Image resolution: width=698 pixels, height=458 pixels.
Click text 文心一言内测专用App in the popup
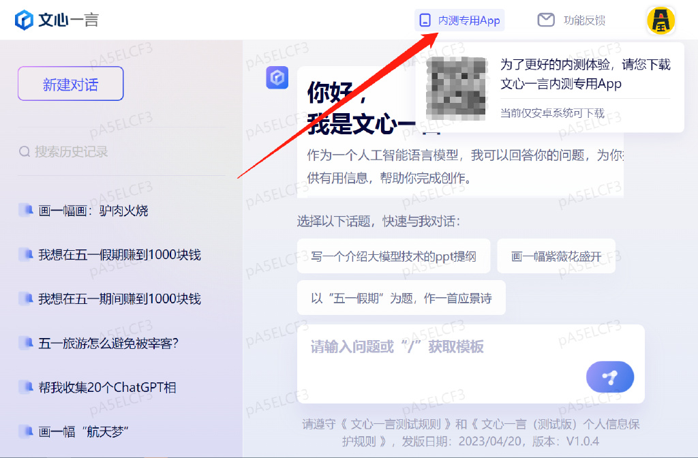point(561,84)
